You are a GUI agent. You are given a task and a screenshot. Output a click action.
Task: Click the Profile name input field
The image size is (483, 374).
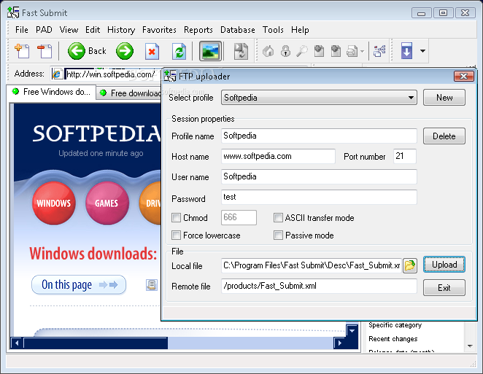click(319, 136)
